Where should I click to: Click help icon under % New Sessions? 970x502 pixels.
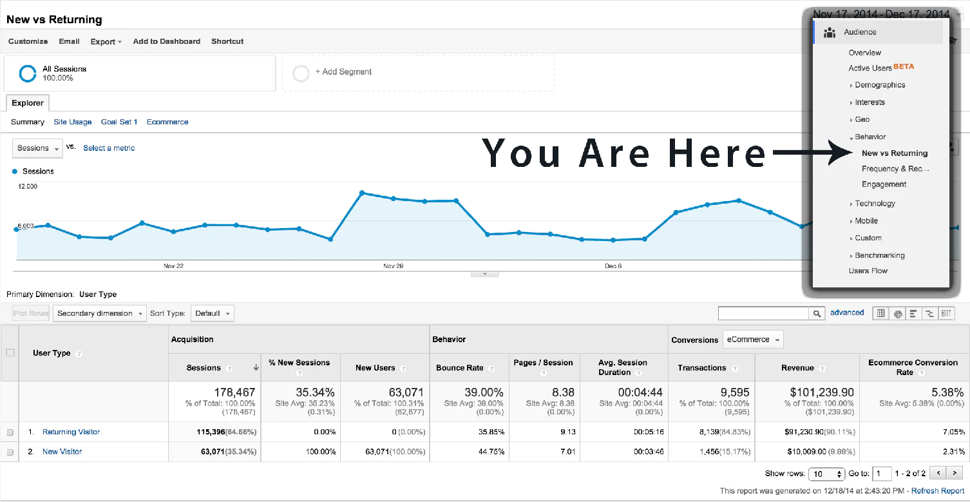(300, 373)
